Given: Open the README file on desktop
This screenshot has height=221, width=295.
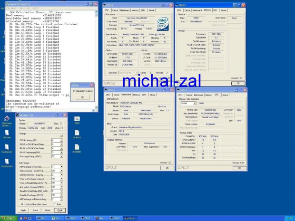Looking at the screenshot, I should coord(77,148).
